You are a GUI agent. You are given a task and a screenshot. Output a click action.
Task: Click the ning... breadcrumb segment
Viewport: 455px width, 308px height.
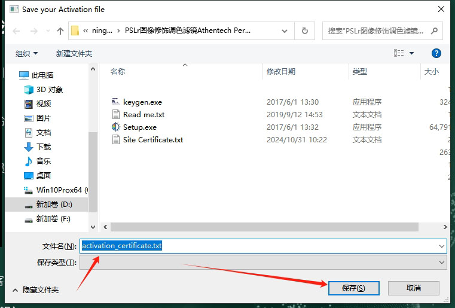point(102,31)
